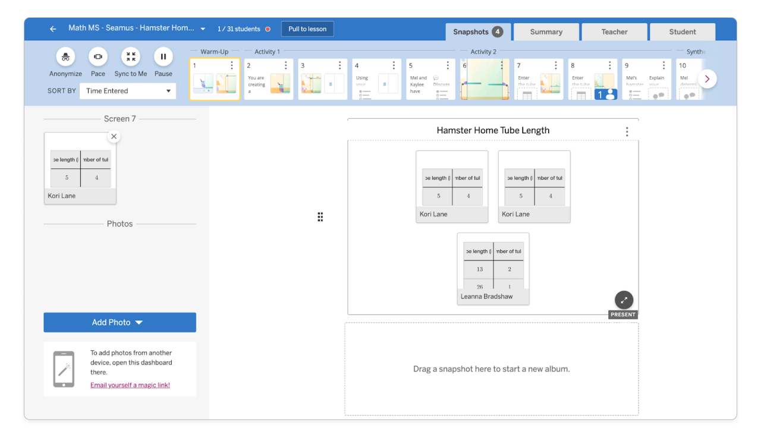This screenshot has width=761, height=437.
Task: Open the three-dot menu on screen 3 thumbnail
Action: pyautogui.click(x=339, y=65)
